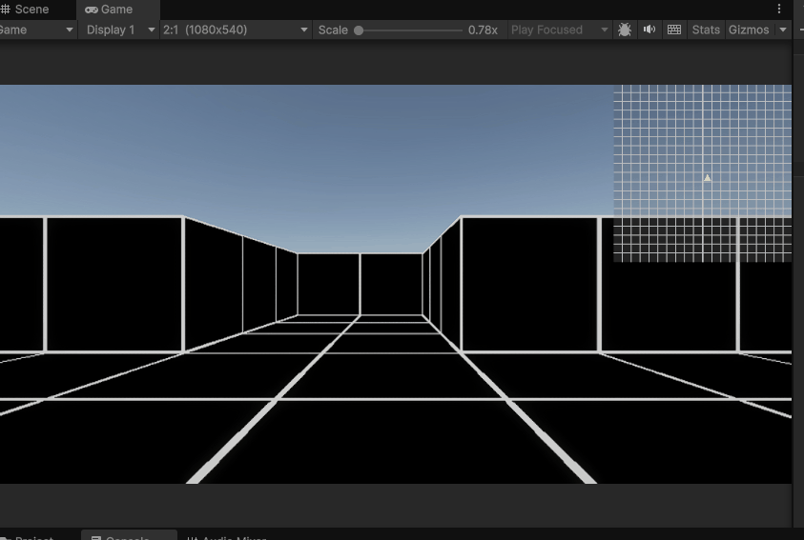Mute audio with the speaker icon
The width and height of the screenshot is (804, 540).
tap(649, 30)
